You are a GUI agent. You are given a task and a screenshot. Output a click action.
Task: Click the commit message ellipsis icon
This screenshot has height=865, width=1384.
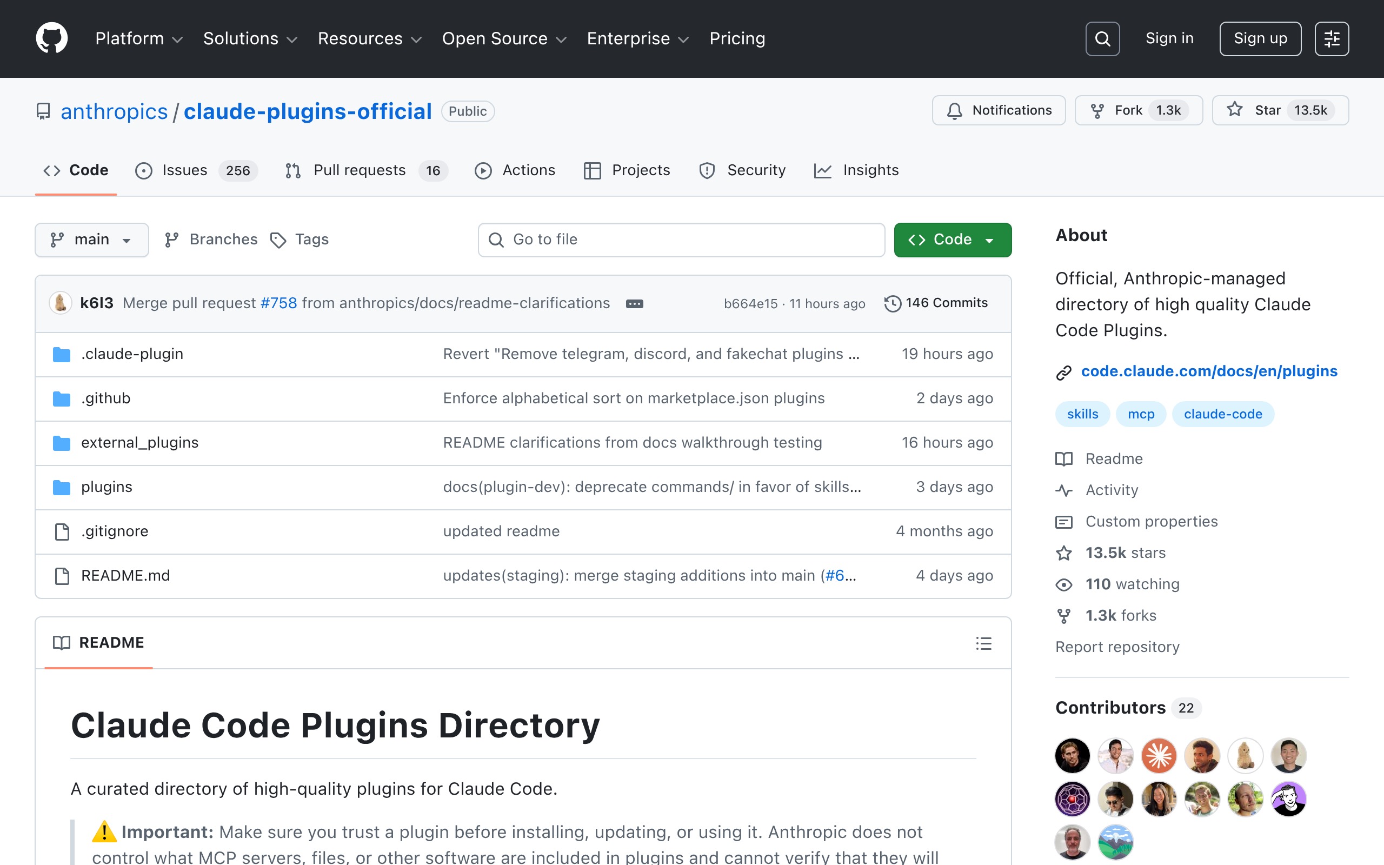(634, 303)
